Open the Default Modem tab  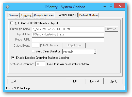89,15
